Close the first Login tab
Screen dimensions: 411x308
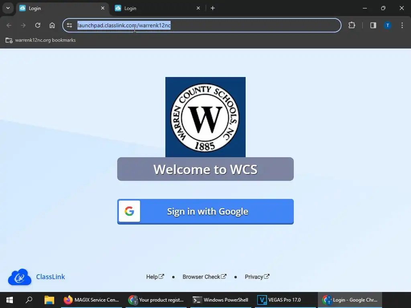[x=103, y=8]
